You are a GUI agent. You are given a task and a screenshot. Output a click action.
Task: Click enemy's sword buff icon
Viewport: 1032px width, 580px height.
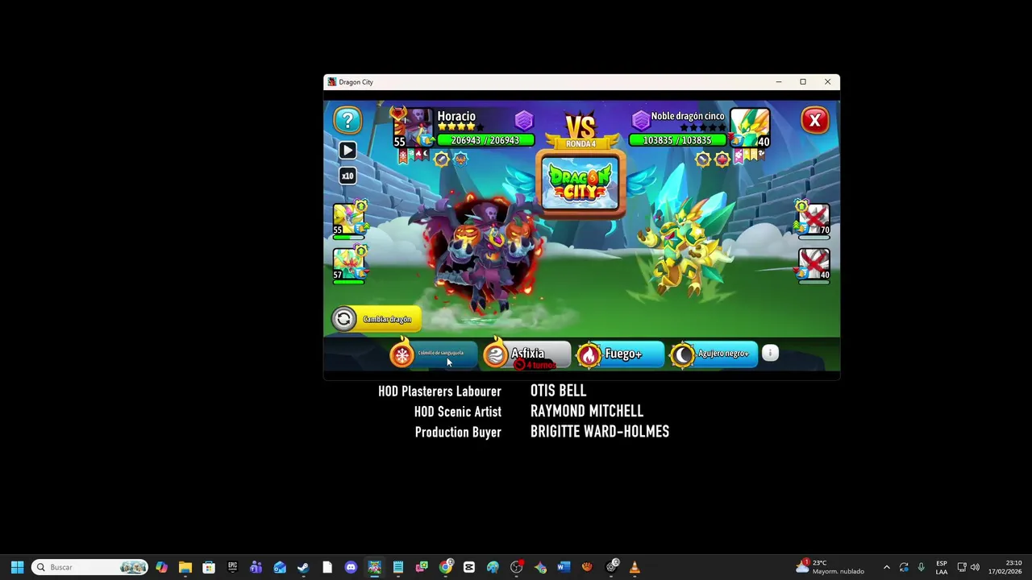tap(702, 159)
